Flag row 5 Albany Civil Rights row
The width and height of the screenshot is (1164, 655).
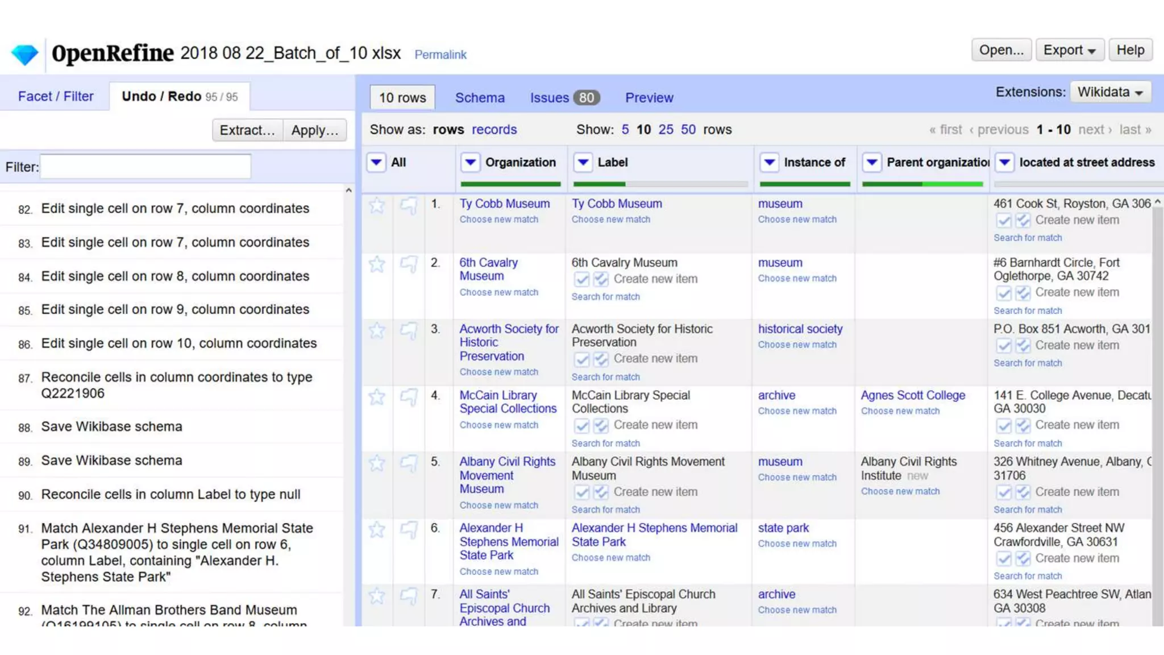coord(409,463)
